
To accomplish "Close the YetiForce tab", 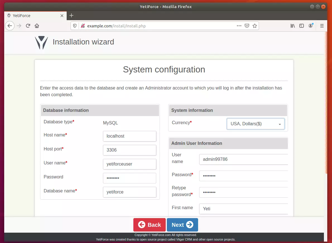I will pyautogui.click(x=62, y=16).
